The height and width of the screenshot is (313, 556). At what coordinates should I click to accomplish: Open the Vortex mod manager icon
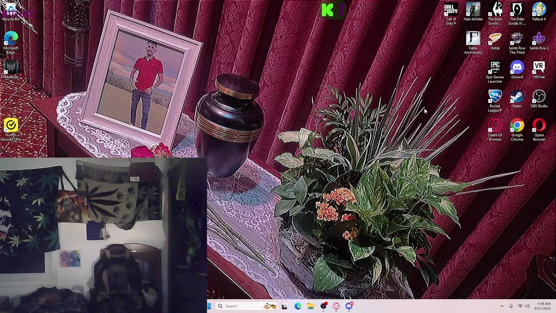(x=495, y=41)
